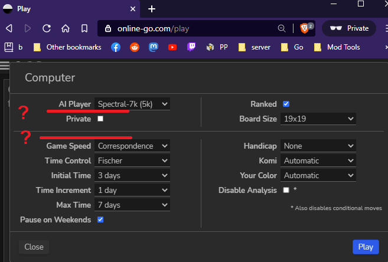Open the PP bookmark
388x262 pixels.
pos(217,47)
